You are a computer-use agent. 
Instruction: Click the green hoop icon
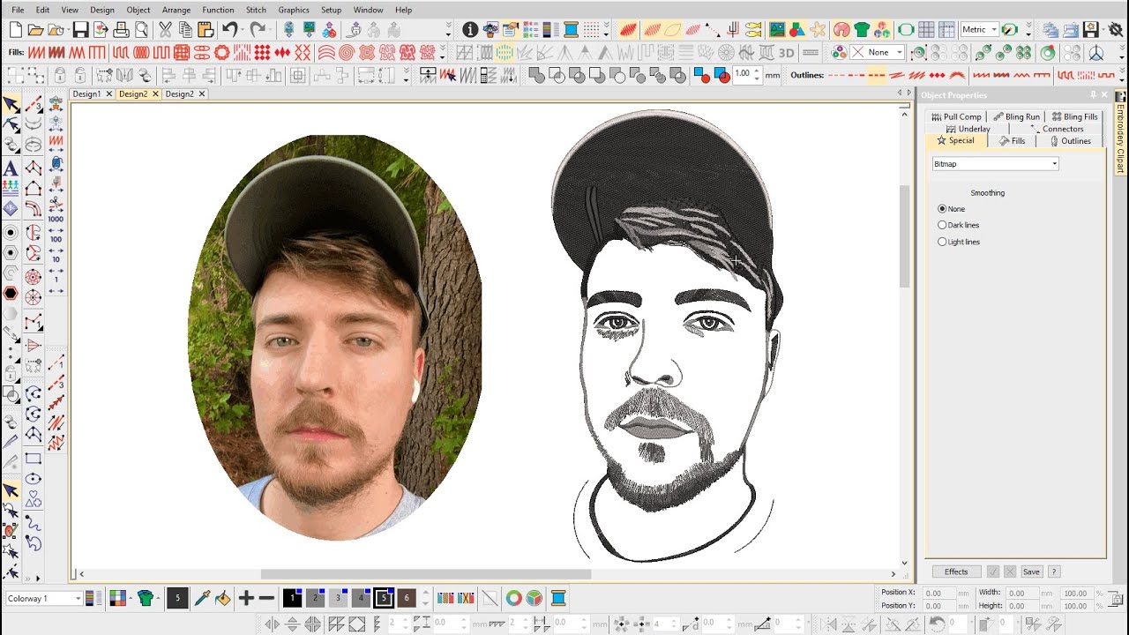pos(906,30)
